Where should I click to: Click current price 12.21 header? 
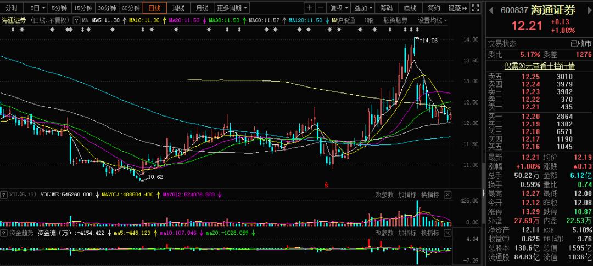point(527,26)
